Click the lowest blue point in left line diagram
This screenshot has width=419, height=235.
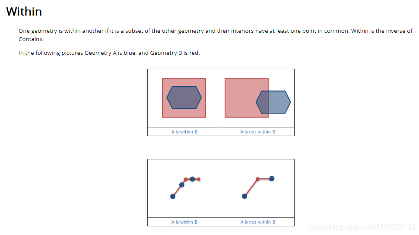[x=173, y=197]
